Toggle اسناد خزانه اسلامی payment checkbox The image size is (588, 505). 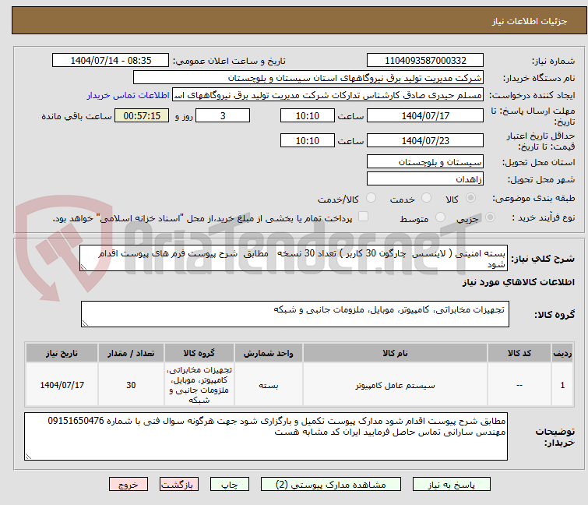[364, 217]
